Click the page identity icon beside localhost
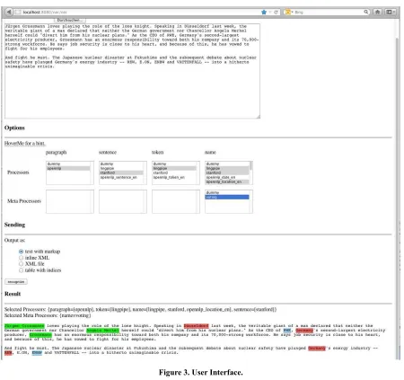Viewport: 404px width, 380px height. [18, 12]
